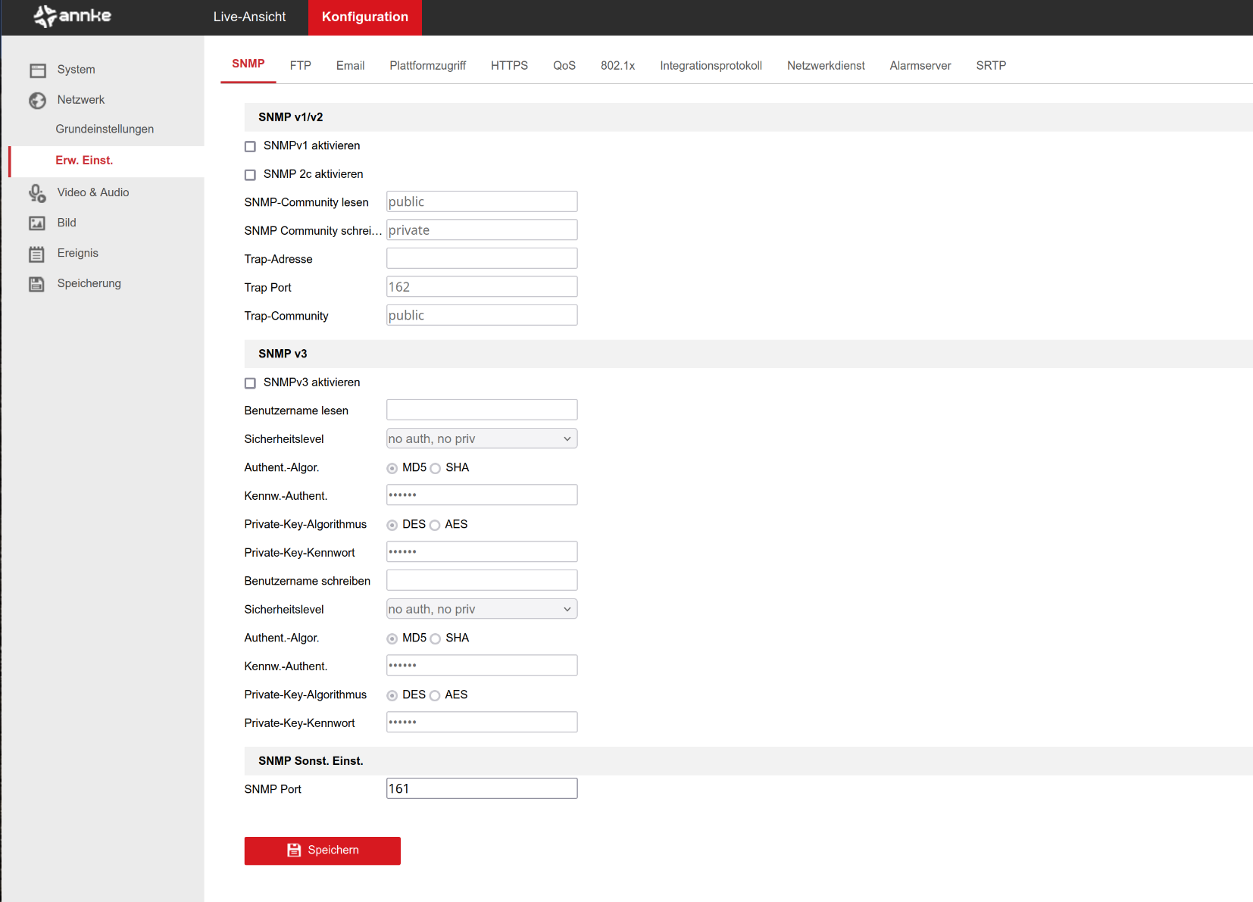Open the HTTPS tab
This screenshot has width=1253, height=902.
click(x=509, y=66)
